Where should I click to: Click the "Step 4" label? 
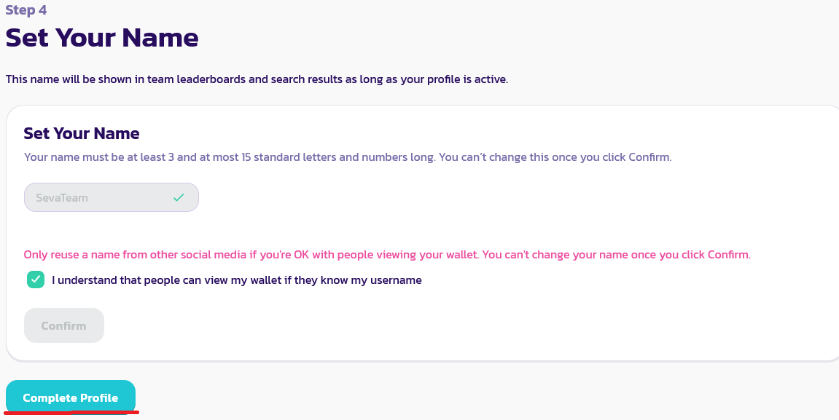click(26, 10)
